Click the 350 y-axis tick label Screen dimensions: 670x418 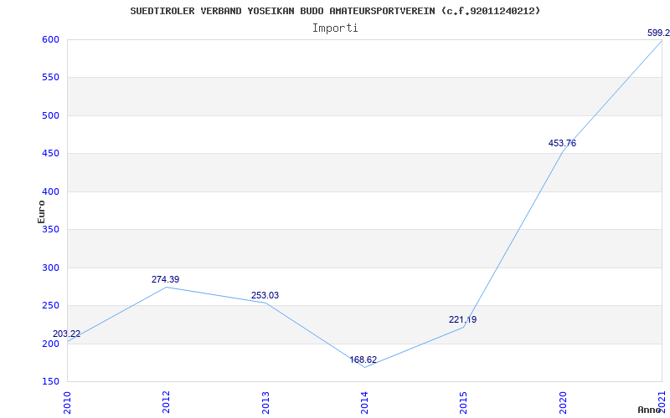(50, 229)
